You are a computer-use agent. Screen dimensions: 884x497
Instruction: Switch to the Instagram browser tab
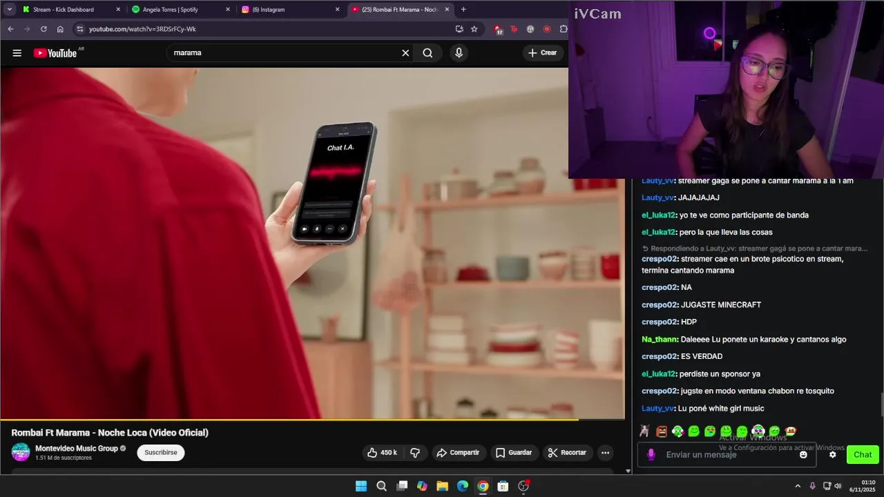pyautogui.click(x=290, y=10)
